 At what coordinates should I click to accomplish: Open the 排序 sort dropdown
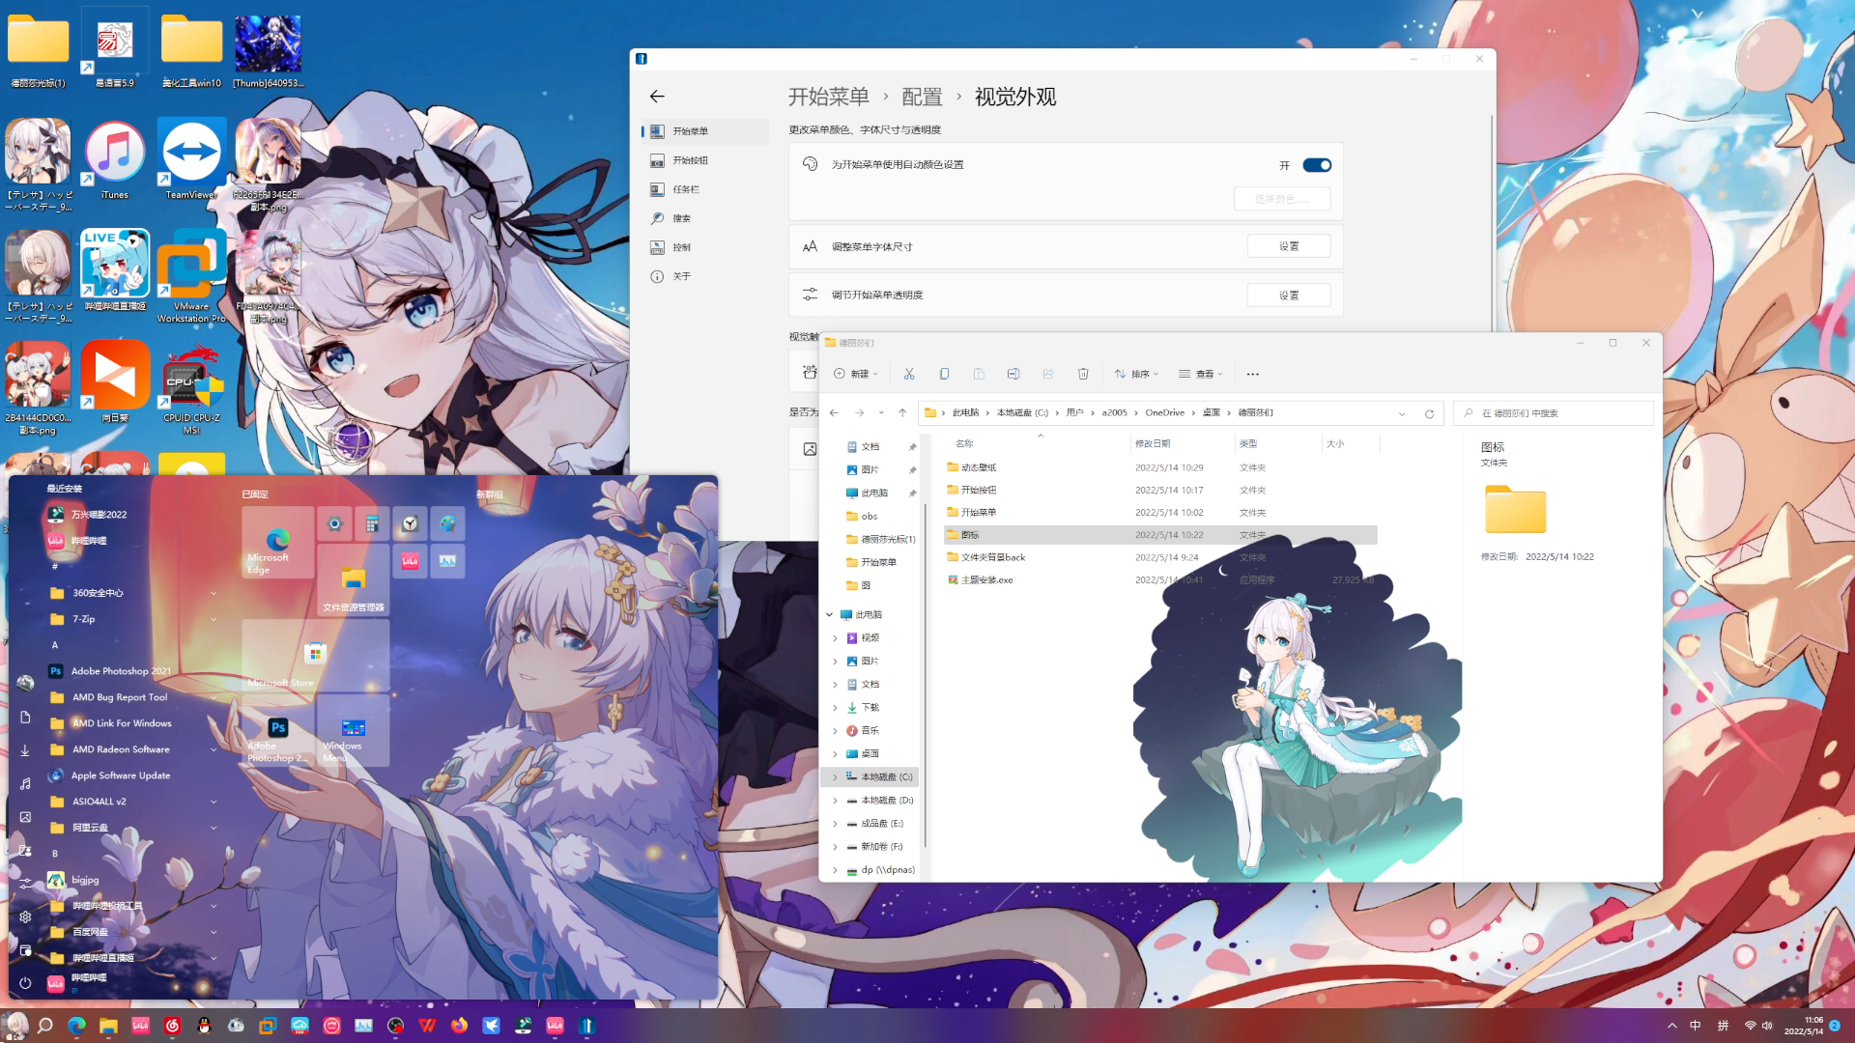tap(1136, 374)
